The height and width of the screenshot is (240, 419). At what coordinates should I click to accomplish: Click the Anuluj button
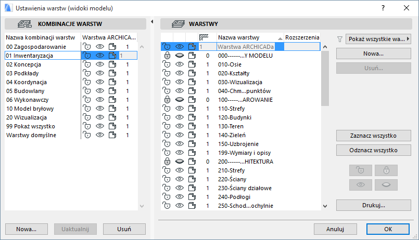(x=335, y=229)
